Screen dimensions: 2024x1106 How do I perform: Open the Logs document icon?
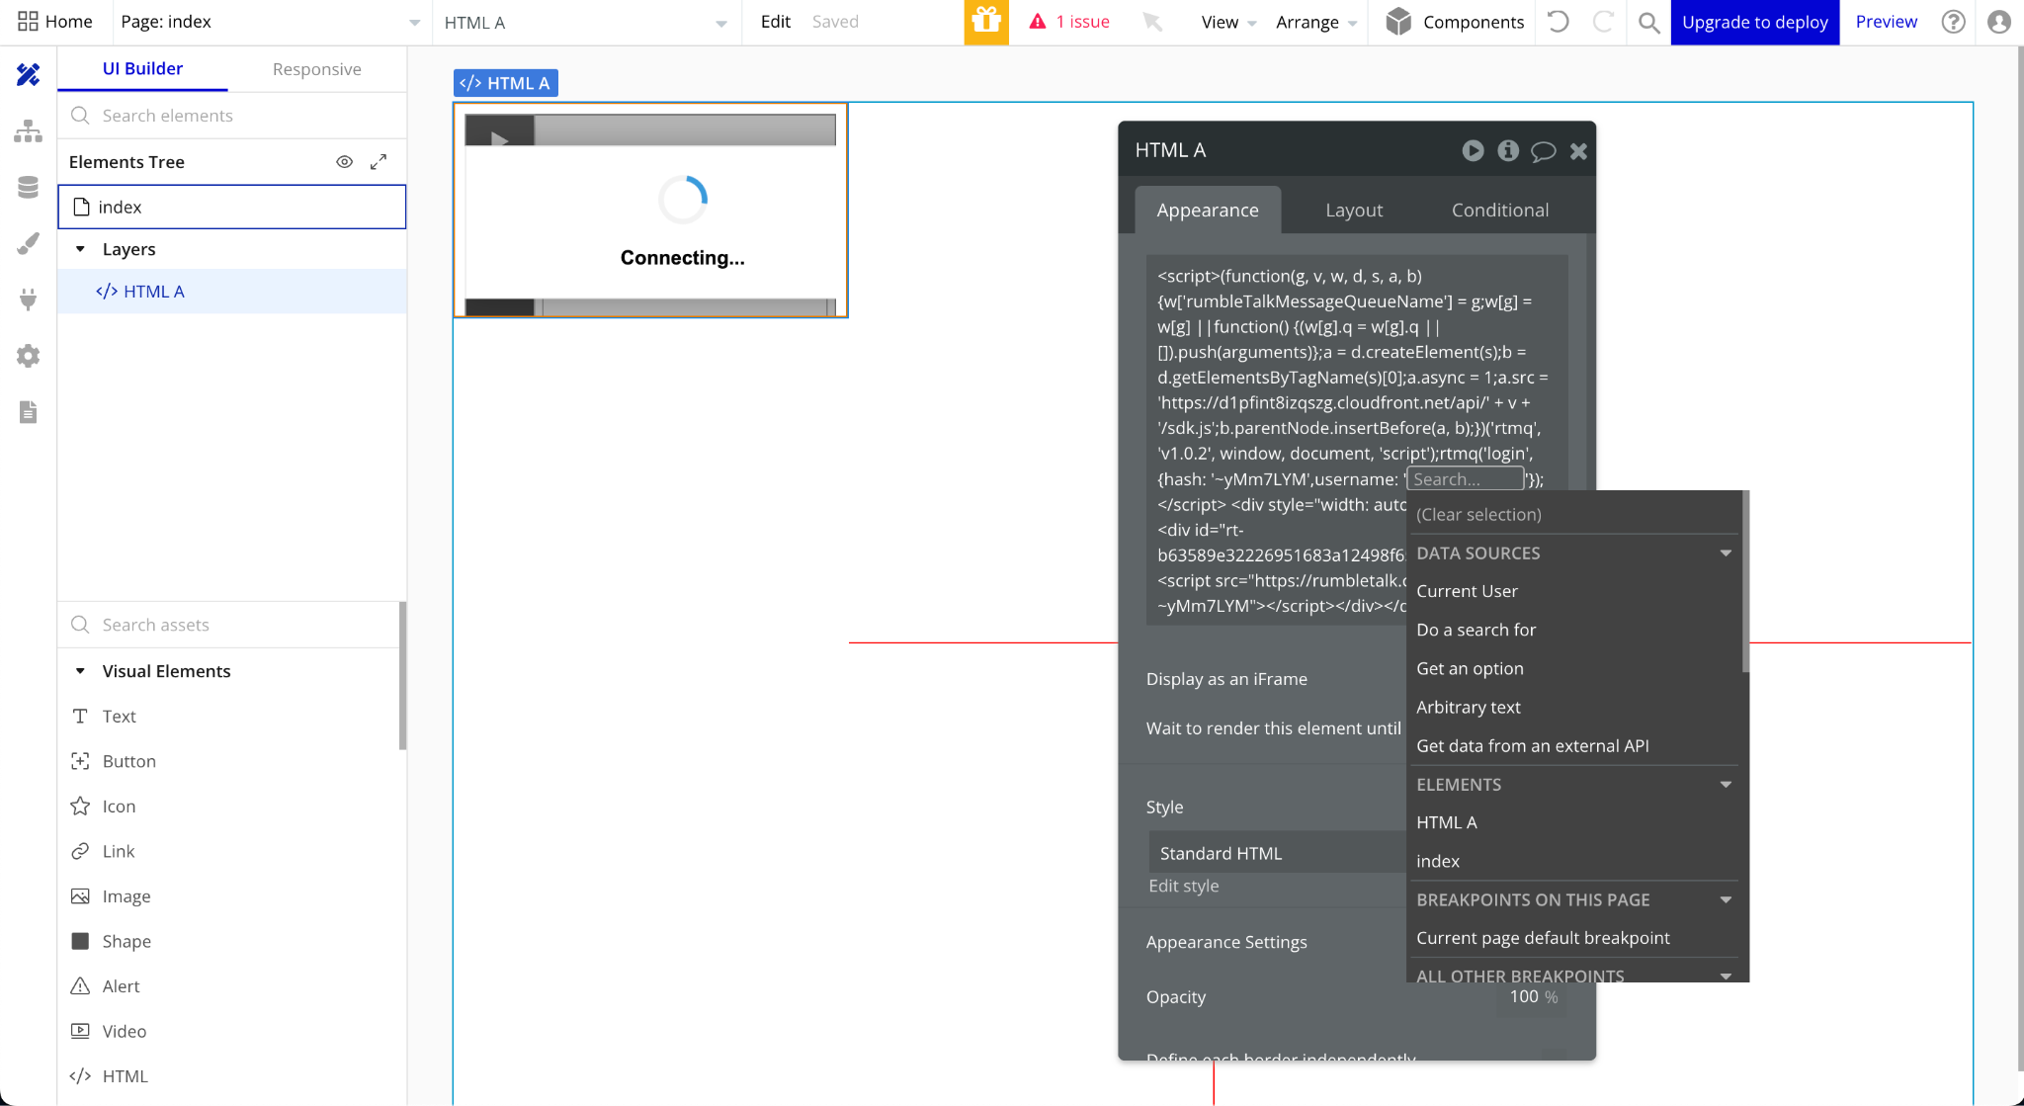(28, 412)
